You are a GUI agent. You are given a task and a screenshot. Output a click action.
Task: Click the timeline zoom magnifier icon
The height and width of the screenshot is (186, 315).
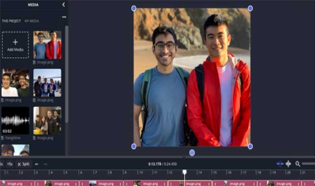(x=298, y=164)
